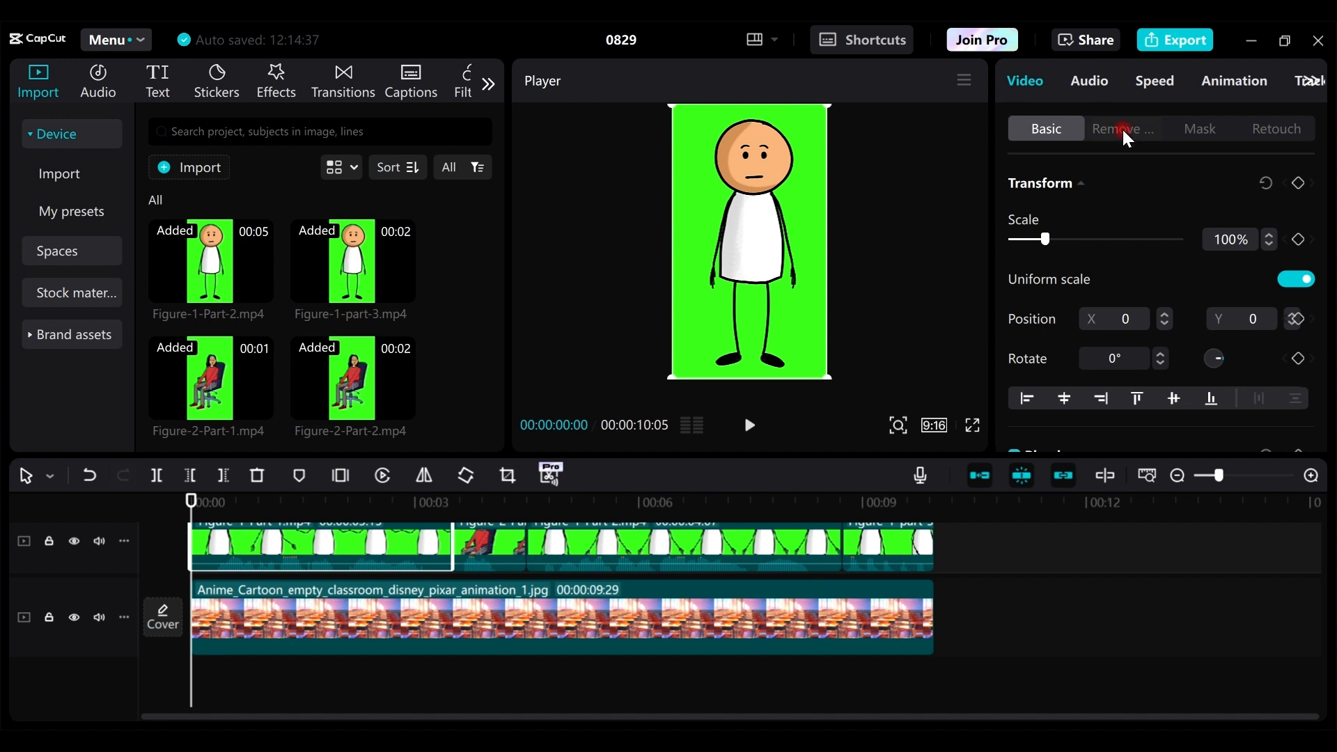Open Stock materials in sidebar
The width and height of the screenshot is (1337, 752).
(72, 292)
